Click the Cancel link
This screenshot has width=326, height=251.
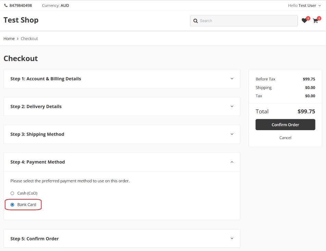point(285,138)
